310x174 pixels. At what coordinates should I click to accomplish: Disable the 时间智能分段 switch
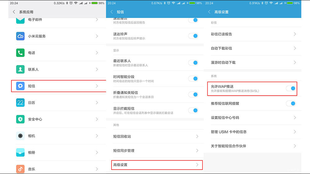[193, 78]
